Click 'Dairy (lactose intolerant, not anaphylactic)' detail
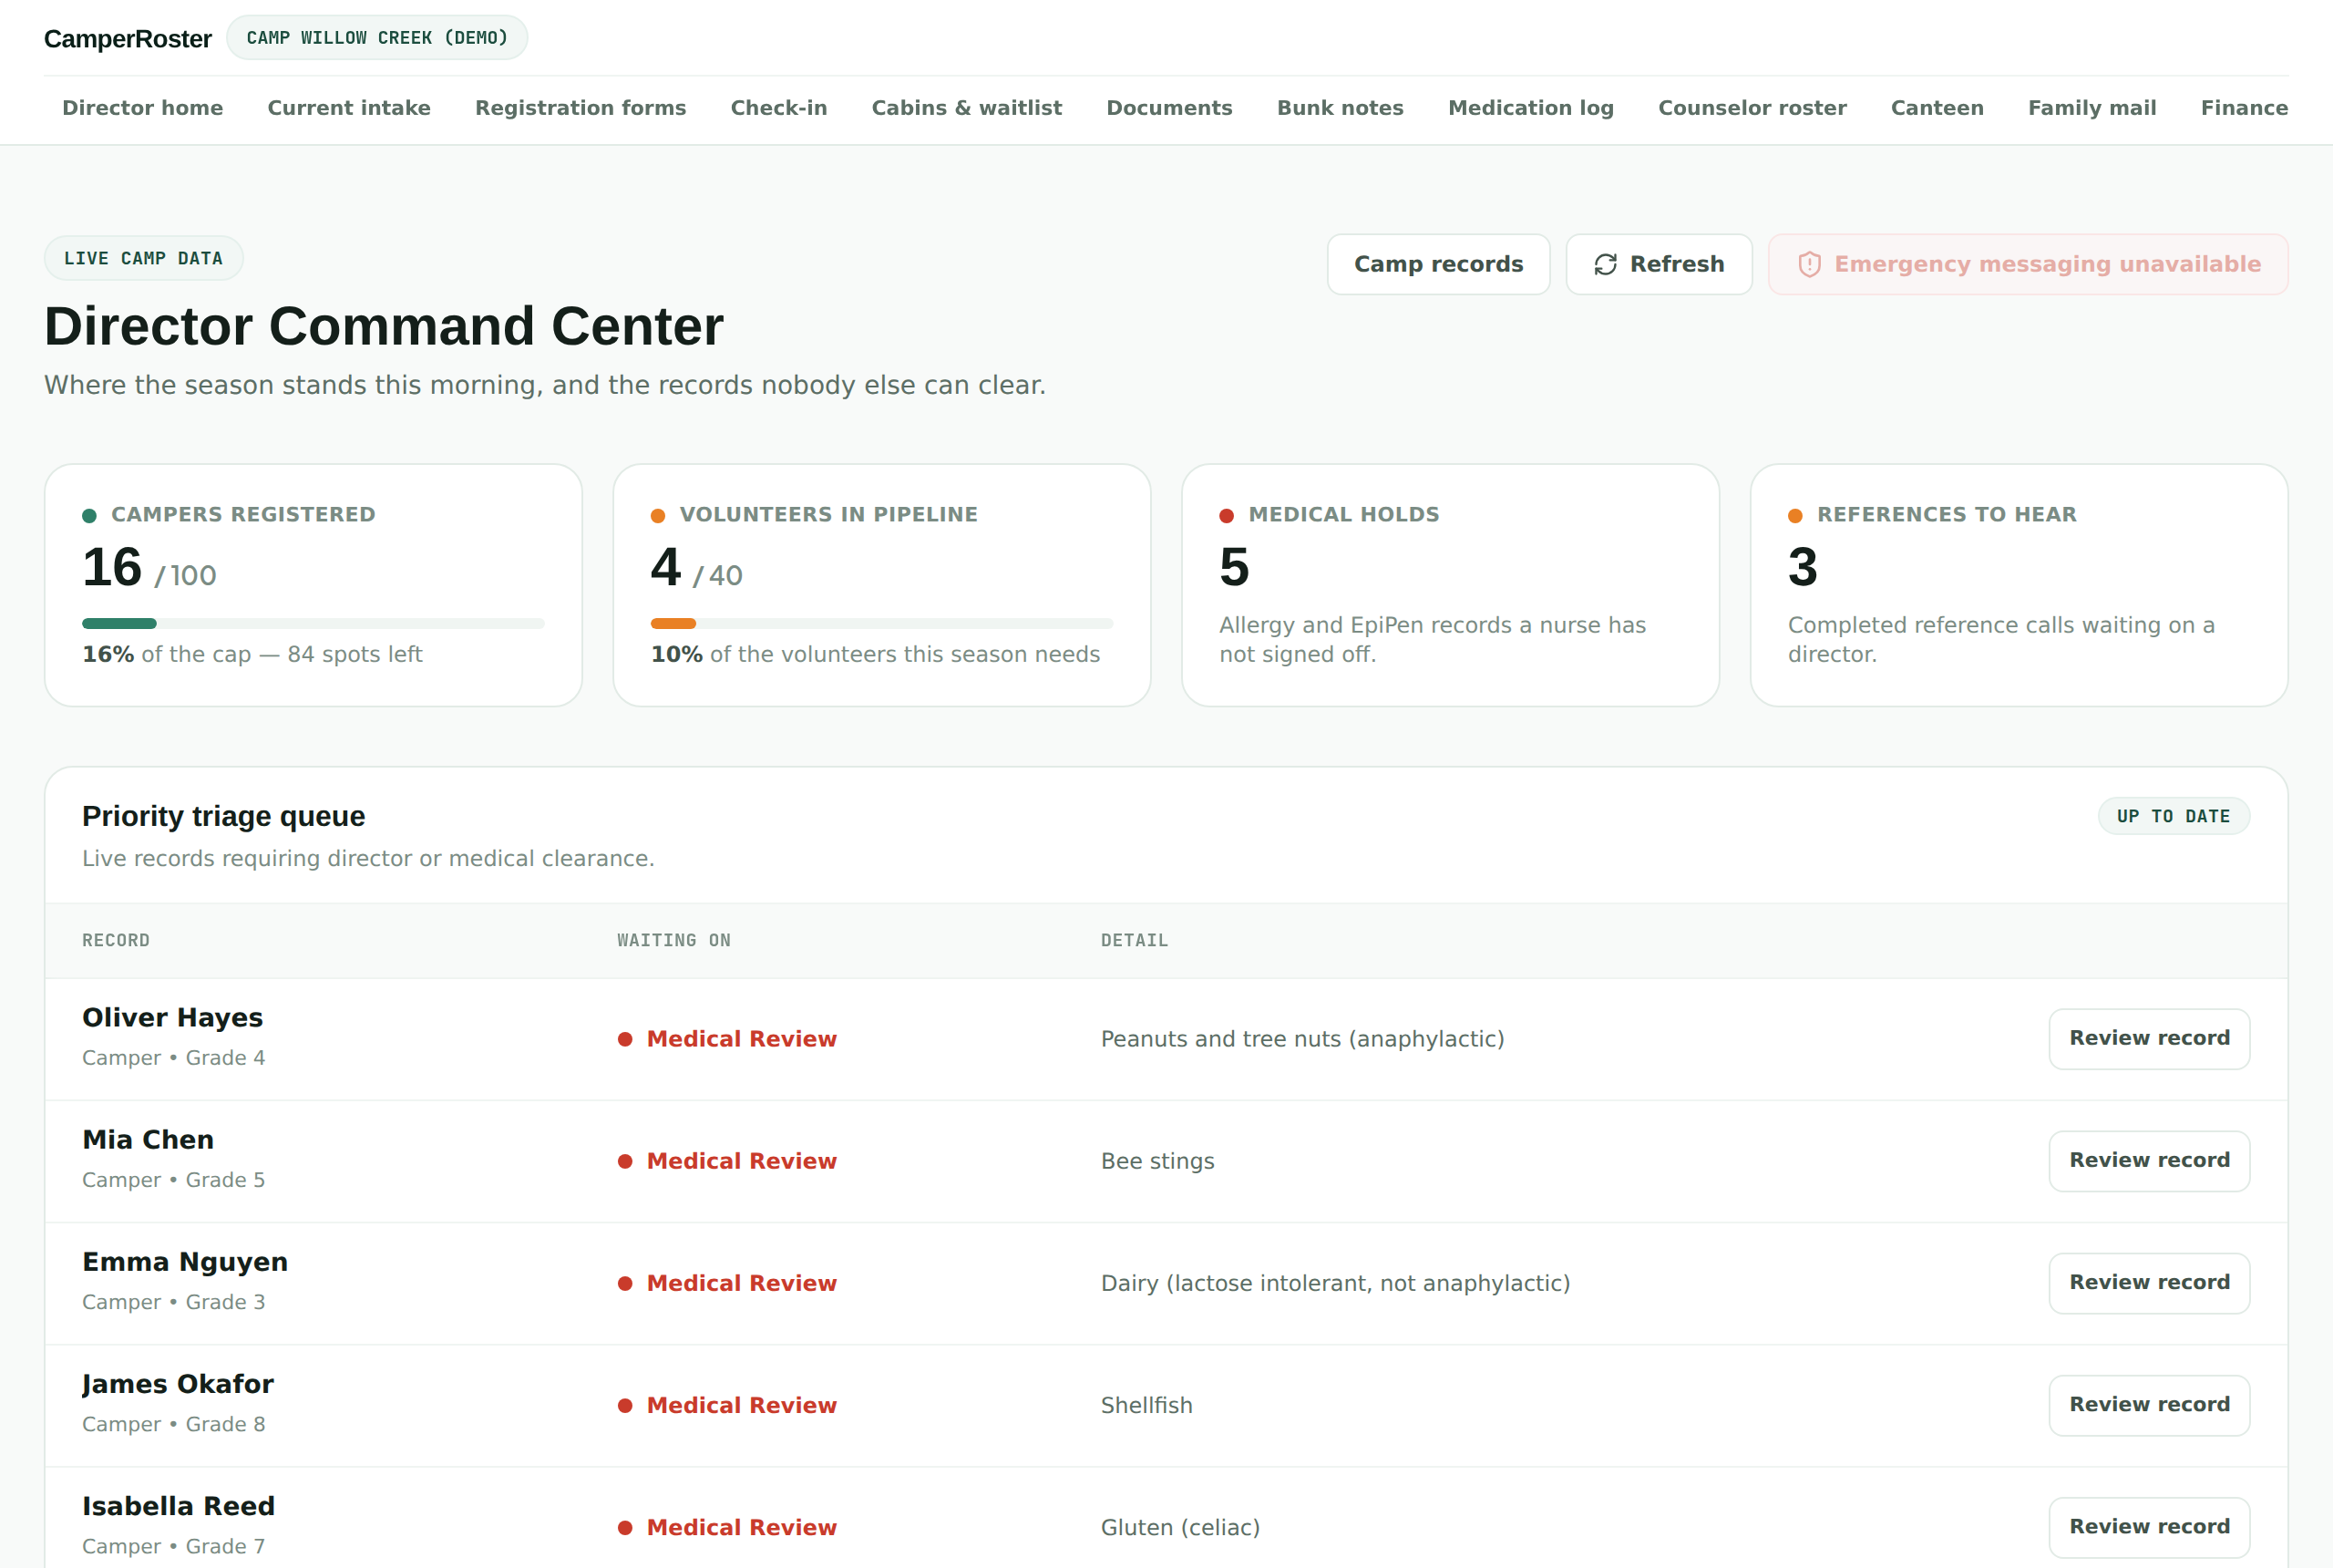 pyautogui.click(x=1335, y=1283)
